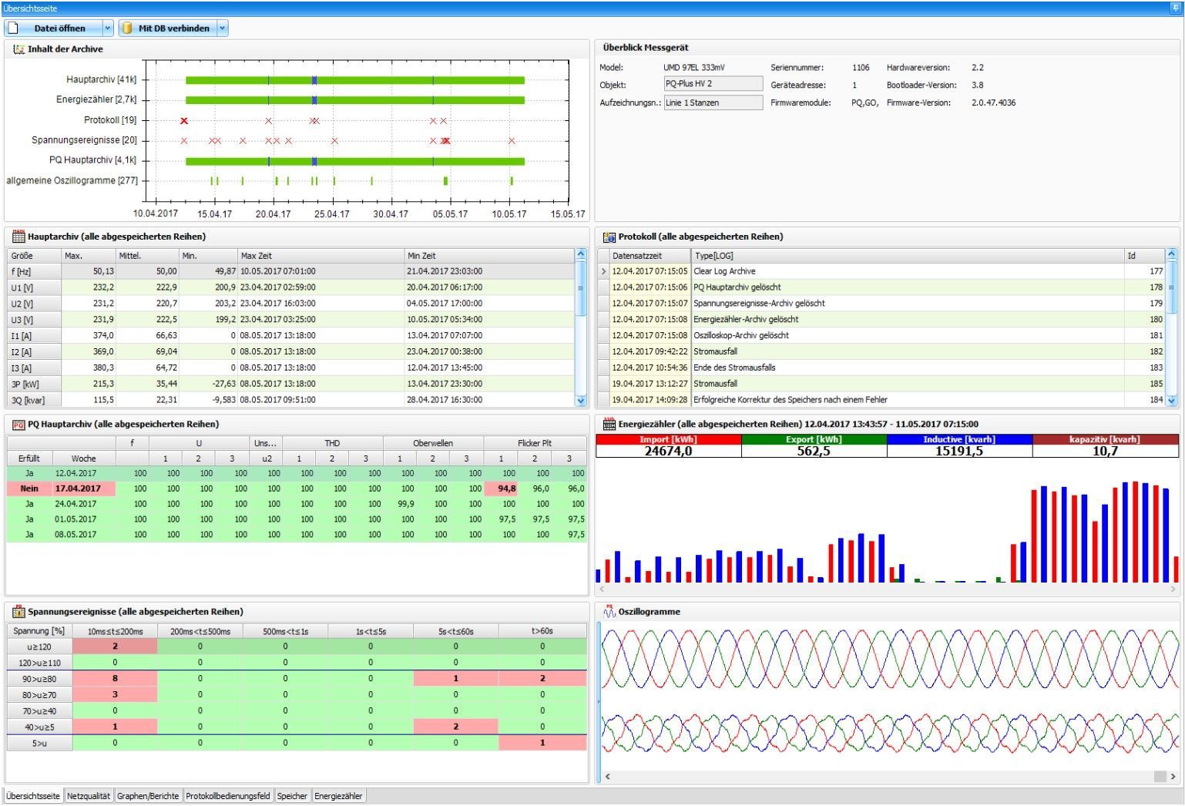Click the Datei öffnen button

[x=54, y=29]
